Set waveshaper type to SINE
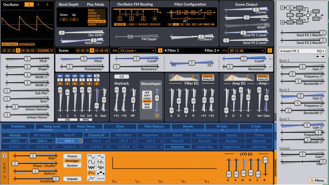Screen dimensions: 329x185 point(147,104)
